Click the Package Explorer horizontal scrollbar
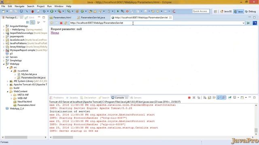Viewport: 259px width, 145px height. [16, 137]
